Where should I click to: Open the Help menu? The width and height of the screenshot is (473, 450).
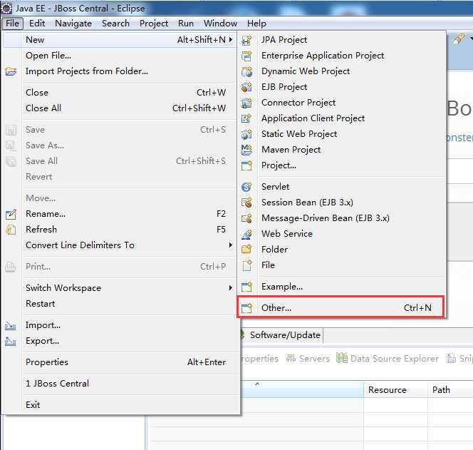(256, 24)
